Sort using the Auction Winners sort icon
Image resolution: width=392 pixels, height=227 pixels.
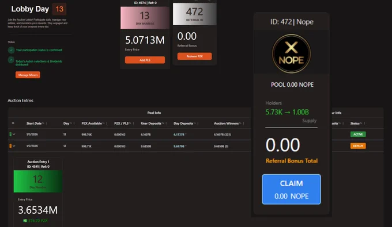coord(240,124)
